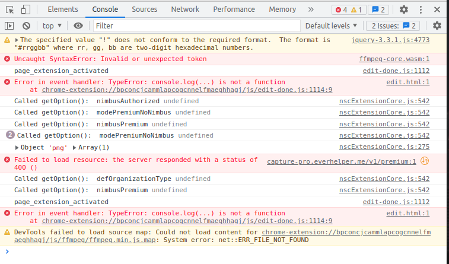Screen dimensions: 449x264
Task: Open the jquery-3.3.1.js:4773 source link
Action: point(390,40)
